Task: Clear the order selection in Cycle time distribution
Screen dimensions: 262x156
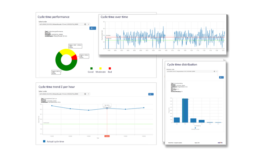Action: pyautogui.click(x=214, y=71)
